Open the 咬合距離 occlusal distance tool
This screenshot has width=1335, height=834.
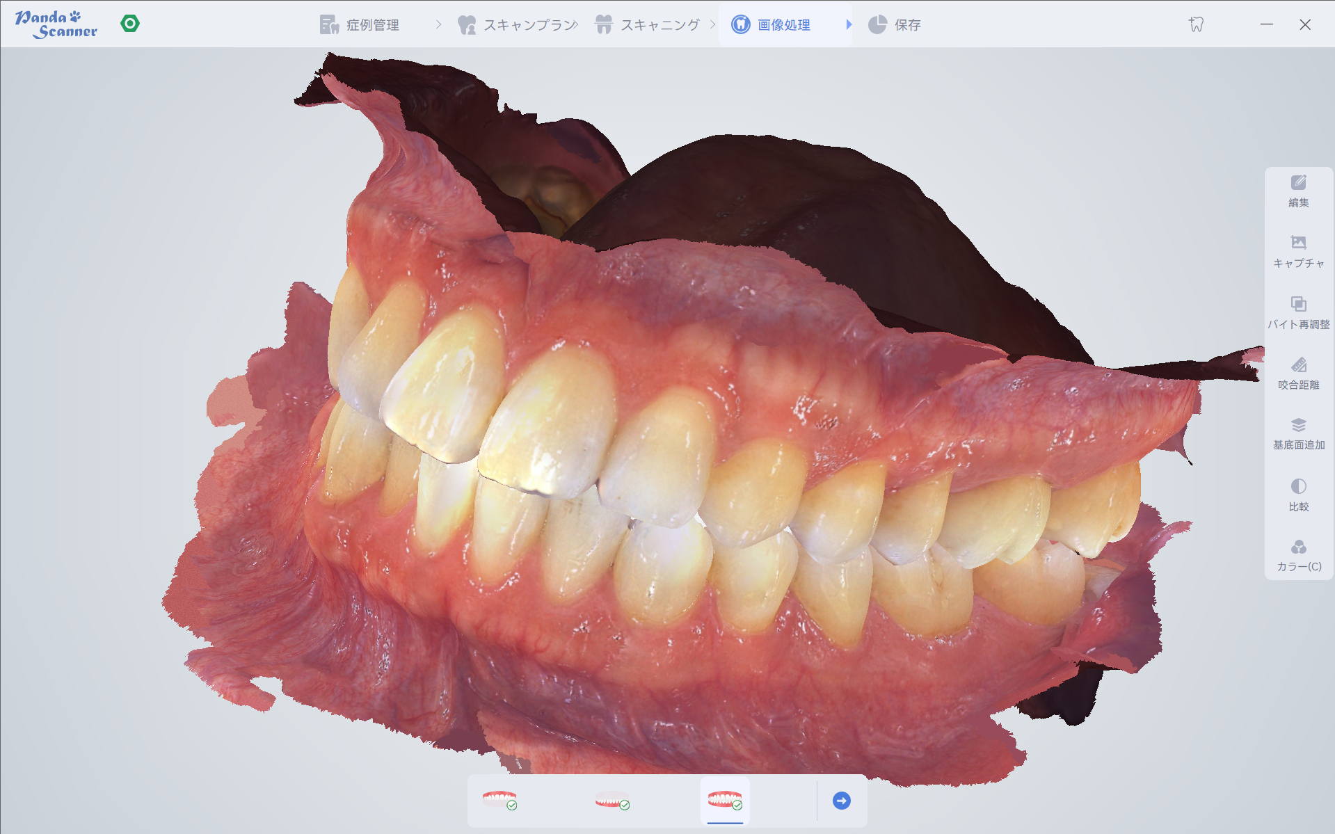[x=1298, y=373]
